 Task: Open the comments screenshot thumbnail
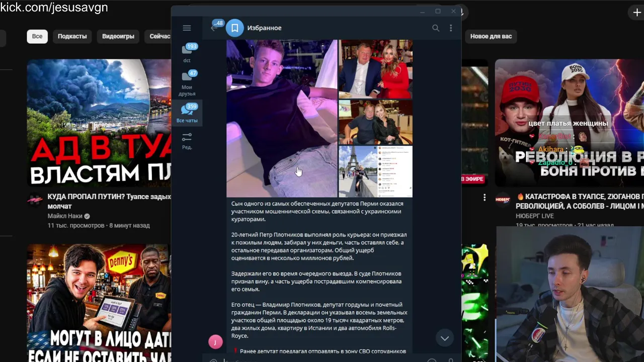point(395,171)
